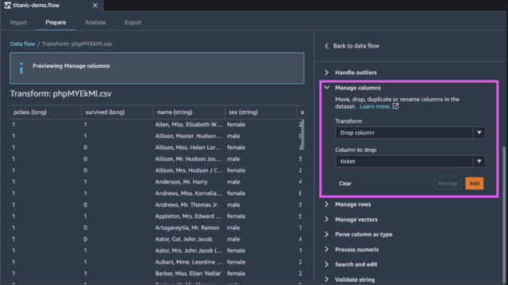The image size is (508, 285).
Task: Click the Clear button
Action: [x=345, y=183]
